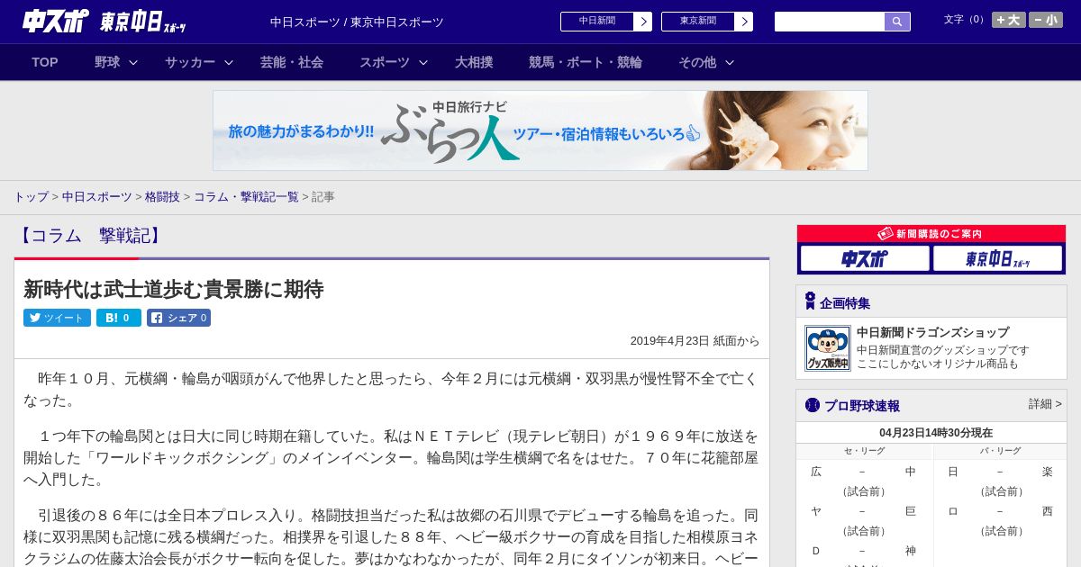Open the 芸能・社会 menu item
Screen dimensions: 1081x567
[292, 62]
